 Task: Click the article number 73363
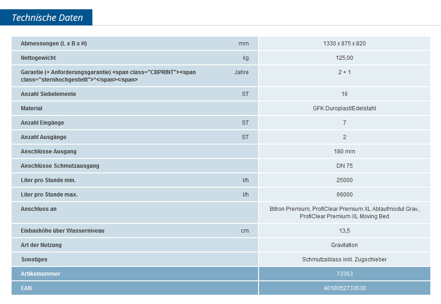344,274
